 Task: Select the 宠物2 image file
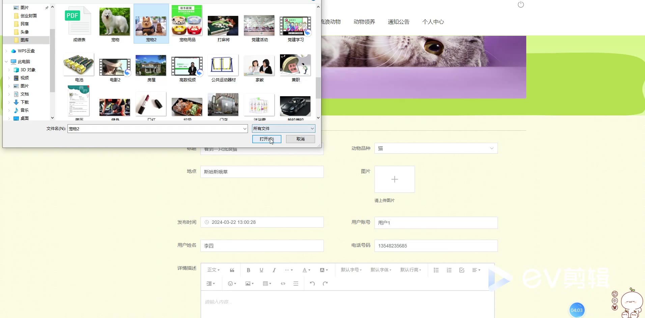[151, 24]
